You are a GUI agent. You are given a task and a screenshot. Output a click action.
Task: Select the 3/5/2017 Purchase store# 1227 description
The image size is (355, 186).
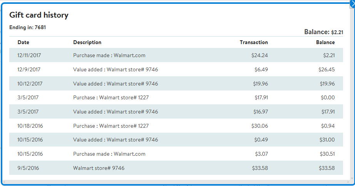111,97
